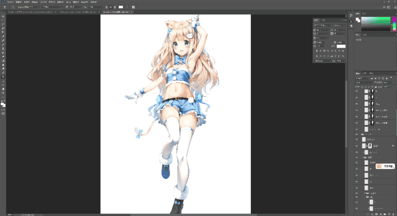Viewport: 397px width, 216px height.
Task: Toggle layer filtering switch in Layers panel
Action: (391, 78)
